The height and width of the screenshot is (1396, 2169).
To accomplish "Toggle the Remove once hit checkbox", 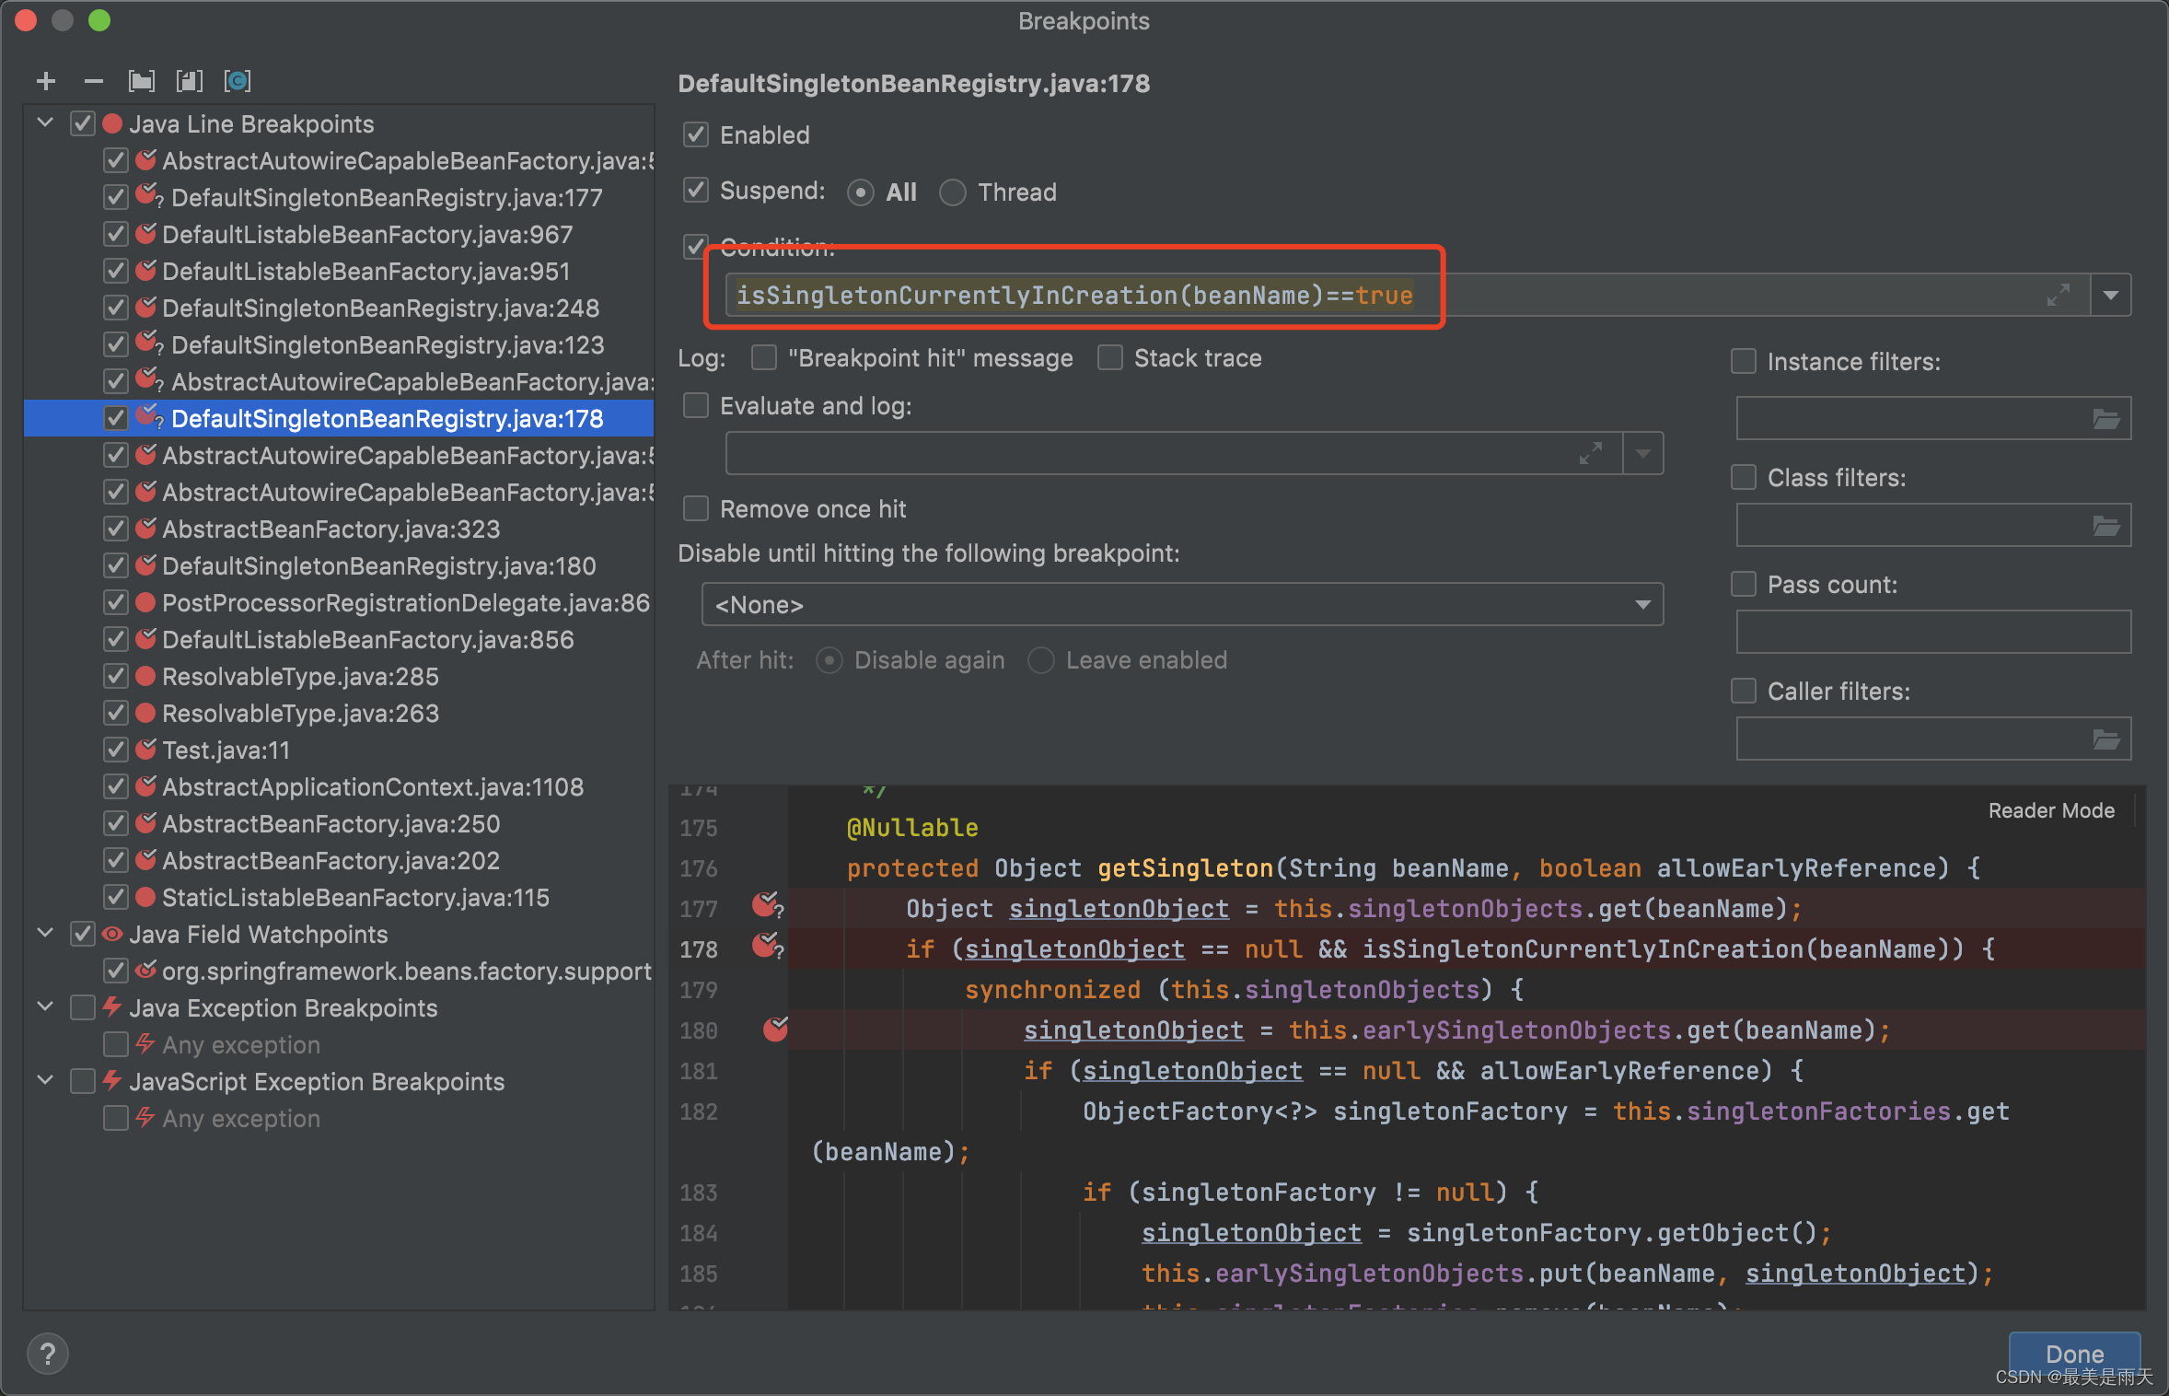I will (697, 509).
